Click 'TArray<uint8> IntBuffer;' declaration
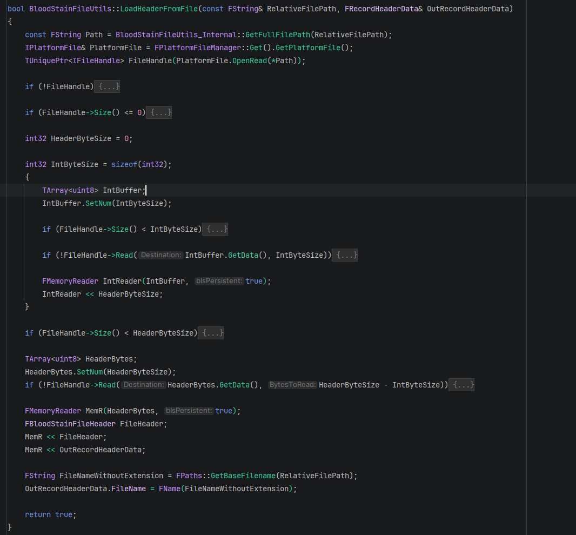This screenshot has height=535, width=576. (94, 190)
